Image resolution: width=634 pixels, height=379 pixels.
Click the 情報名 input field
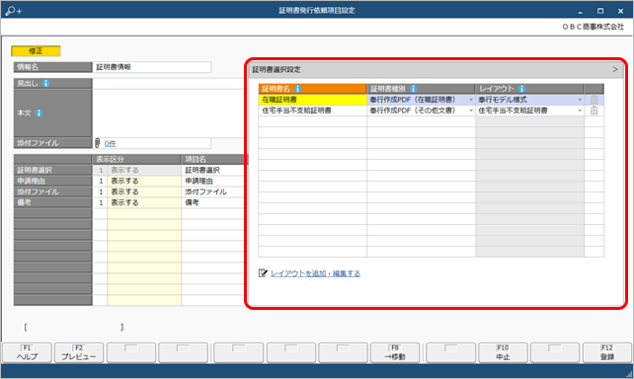tap(152, 67)
